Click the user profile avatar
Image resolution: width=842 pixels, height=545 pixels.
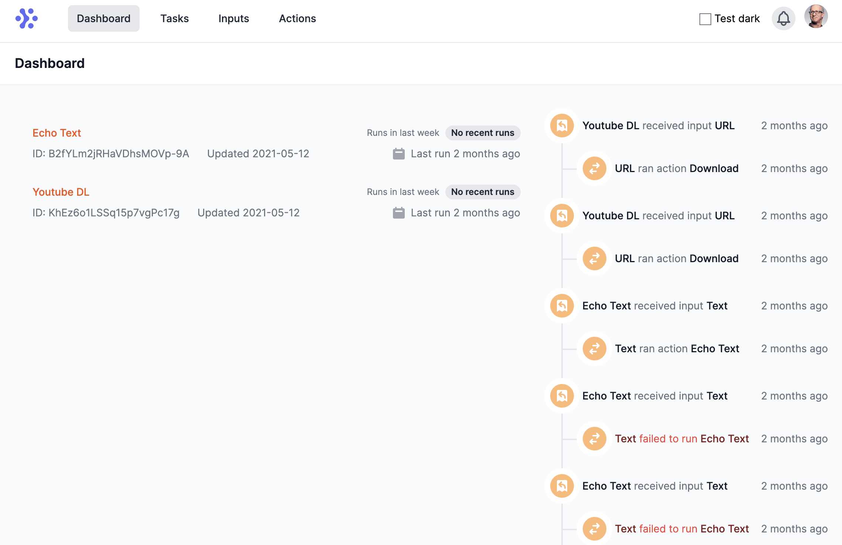click(816, 16)
